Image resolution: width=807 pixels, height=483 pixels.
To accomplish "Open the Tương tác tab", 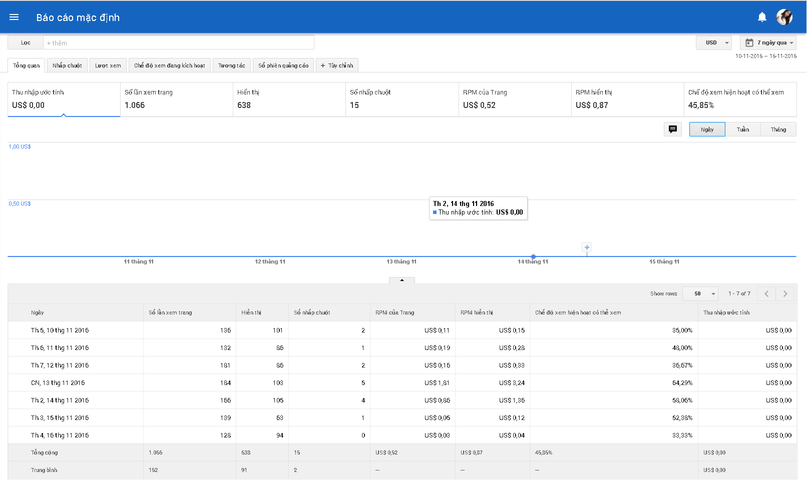I will click(231, 65).
